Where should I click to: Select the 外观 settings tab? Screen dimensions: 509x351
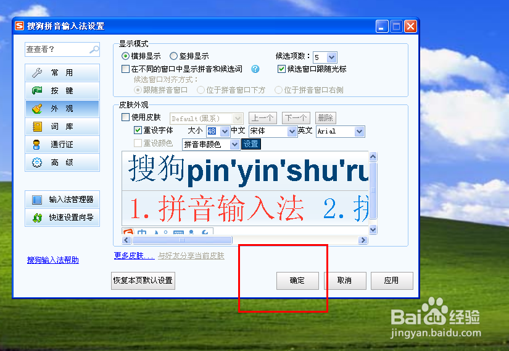(62, 109)
